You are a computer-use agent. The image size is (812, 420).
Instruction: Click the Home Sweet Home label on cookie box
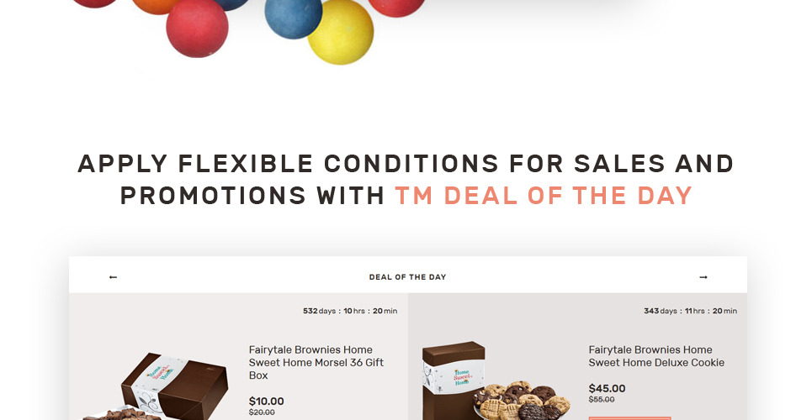point(461,377)
